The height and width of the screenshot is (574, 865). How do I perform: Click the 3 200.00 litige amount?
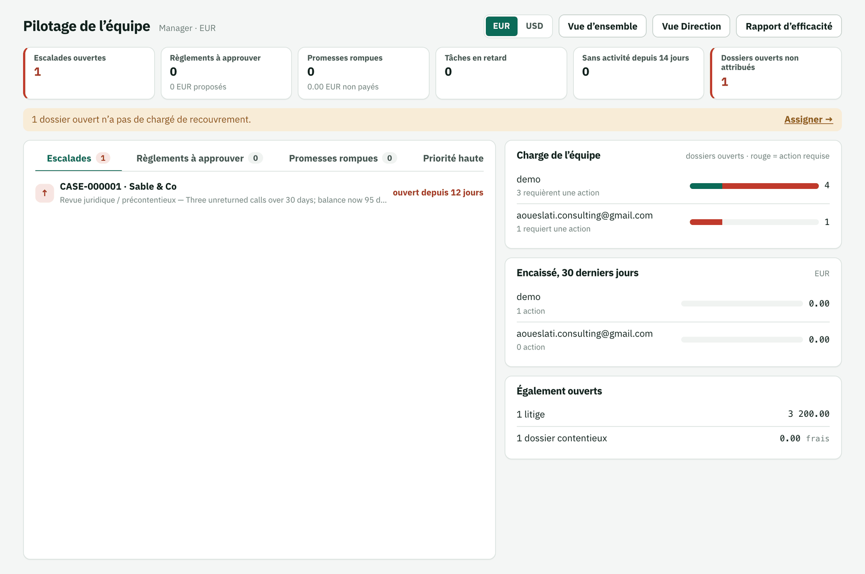(809, 414)
